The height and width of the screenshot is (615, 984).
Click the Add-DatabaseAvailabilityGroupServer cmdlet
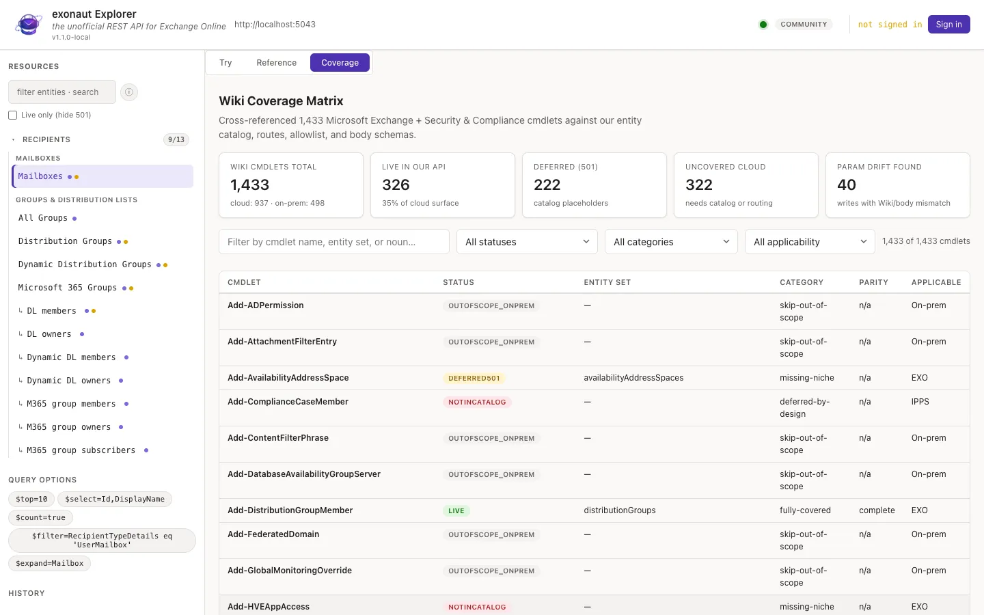pyautogui.click(x=304, y=474)
